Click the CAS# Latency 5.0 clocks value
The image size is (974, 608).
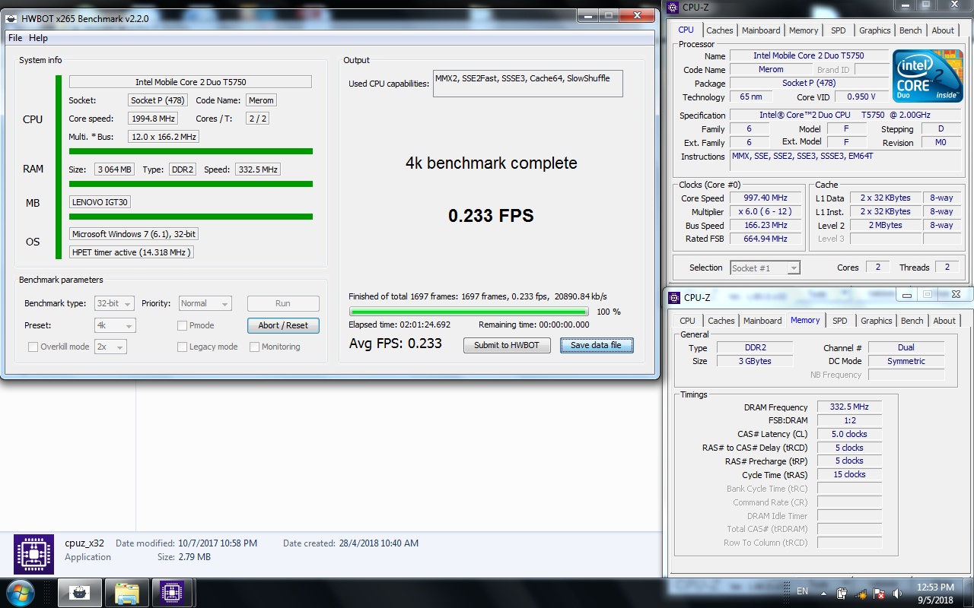click(849, 434)
